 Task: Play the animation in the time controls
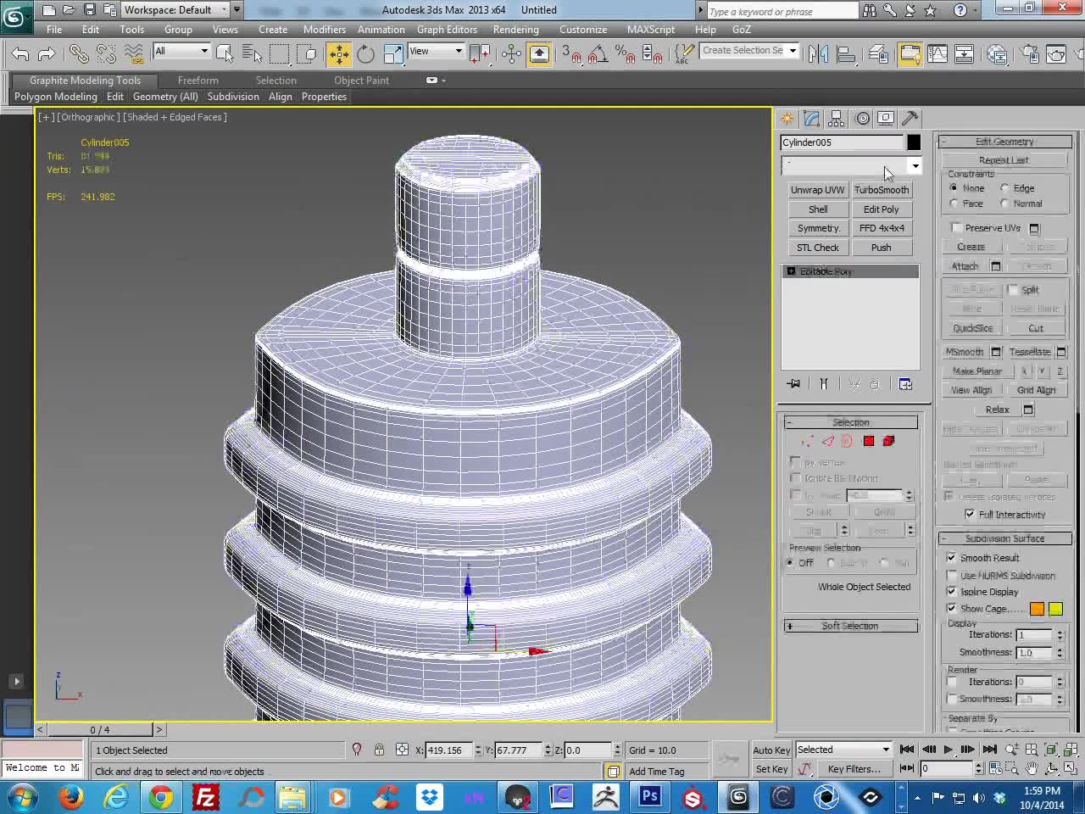[949, 750]
